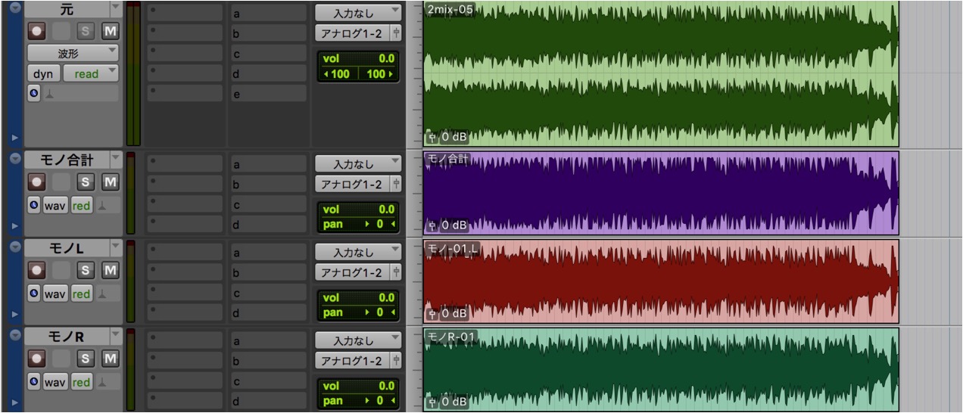Record-enable the モノL track

36,270
